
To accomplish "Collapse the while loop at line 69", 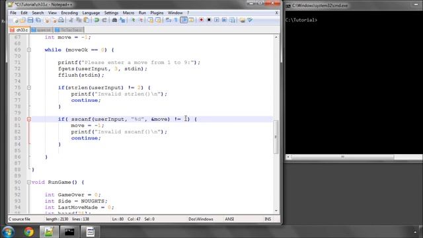I will (29, 50).
